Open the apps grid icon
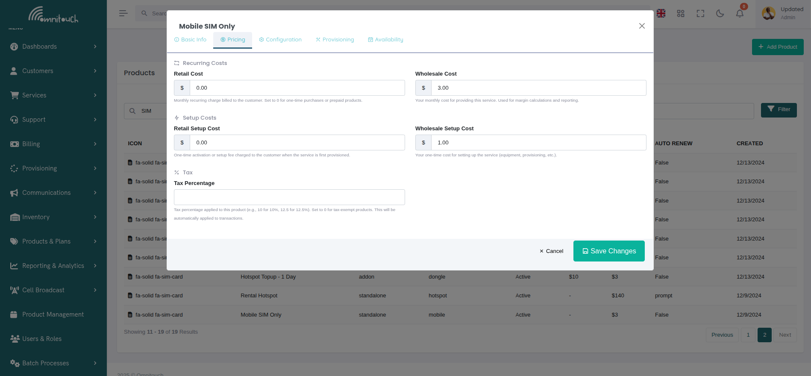The image size is (811, 376). (681, 14)
